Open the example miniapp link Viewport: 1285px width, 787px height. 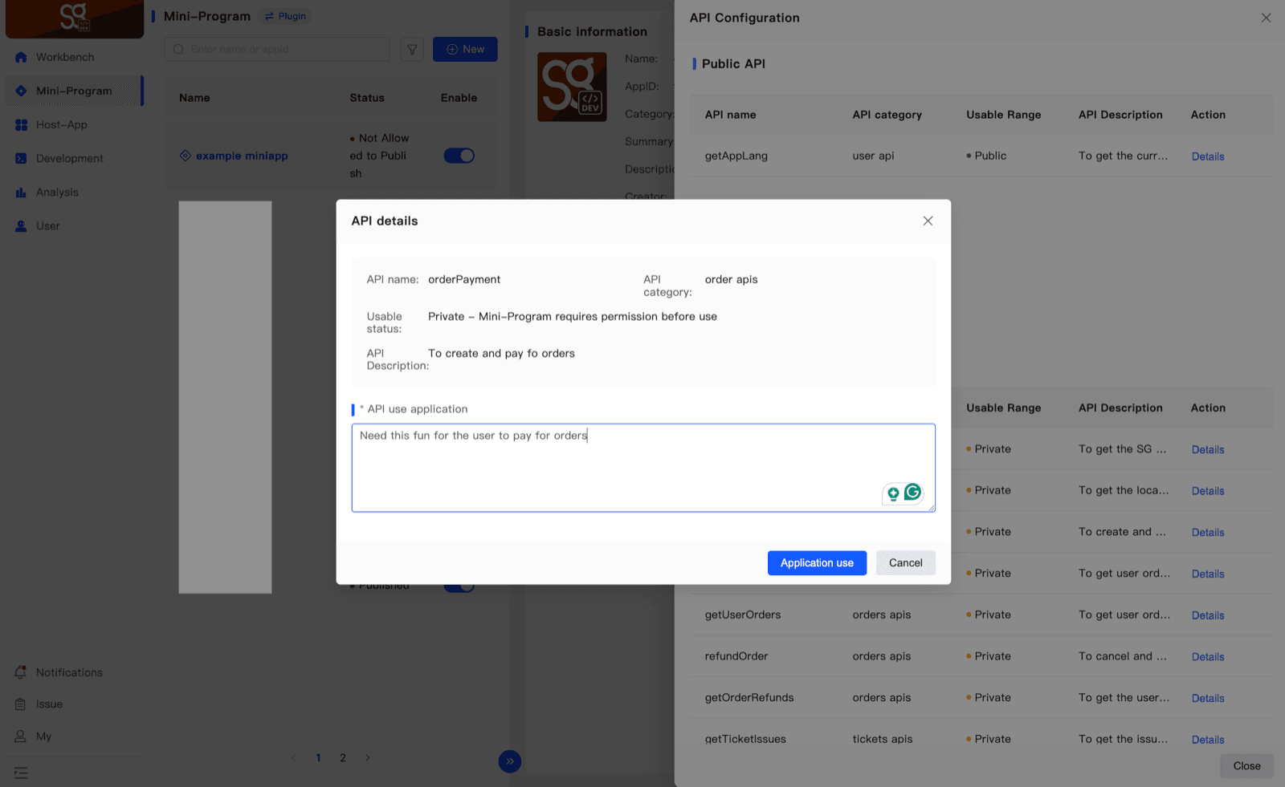click(242, 156)
